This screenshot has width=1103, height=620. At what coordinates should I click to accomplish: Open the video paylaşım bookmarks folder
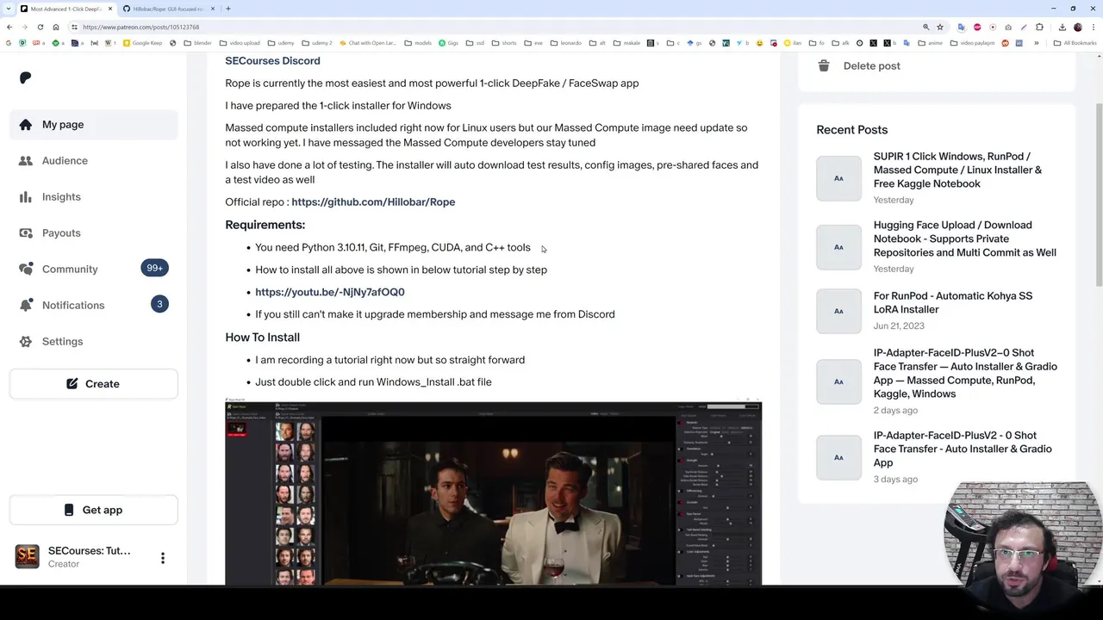(973, 43)
